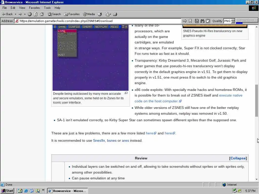The width and height of the screenshot is (259, 194).
Task: Follow the ares link
Action: (x=125, y=140)
